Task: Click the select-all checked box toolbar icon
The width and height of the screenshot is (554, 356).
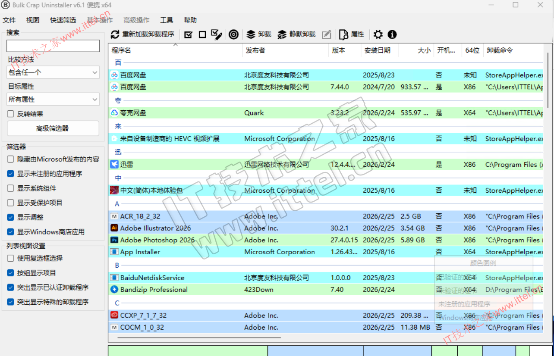Action: (x=188, y=34)
